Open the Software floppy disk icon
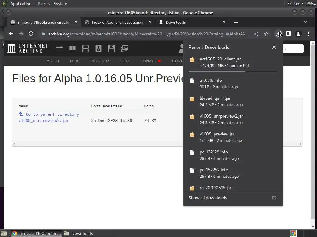The image size is (317, 237). (x=111, y=48)
